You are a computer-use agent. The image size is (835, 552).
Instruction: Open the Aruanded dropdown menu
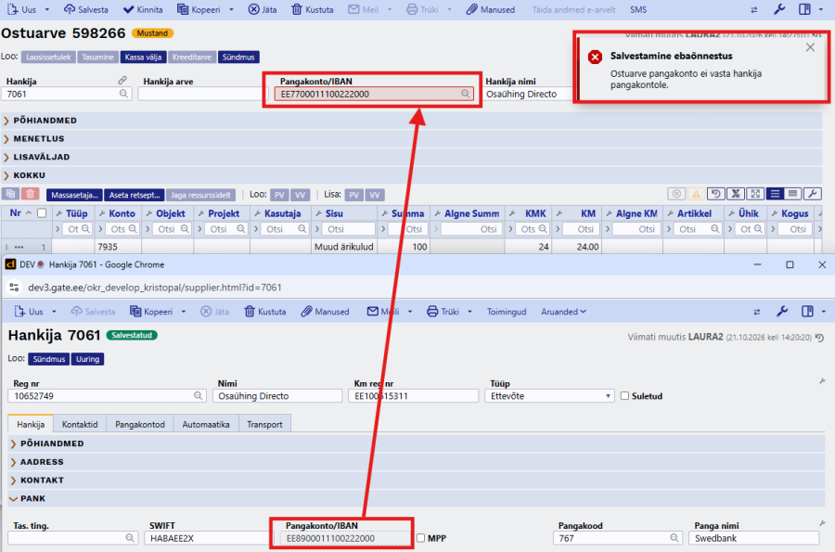(x=563, y=312)
